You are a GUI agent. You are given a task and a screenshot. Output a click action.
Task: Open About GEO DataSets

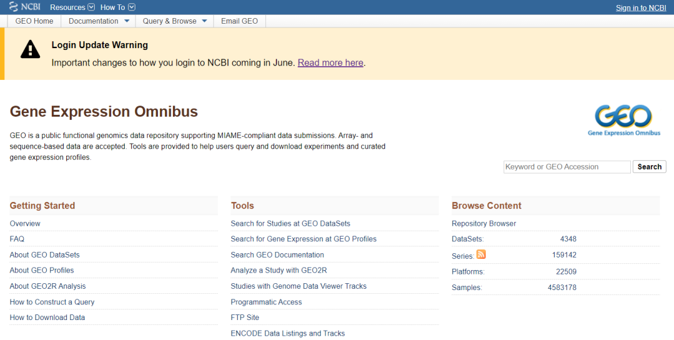click(45, 255)
